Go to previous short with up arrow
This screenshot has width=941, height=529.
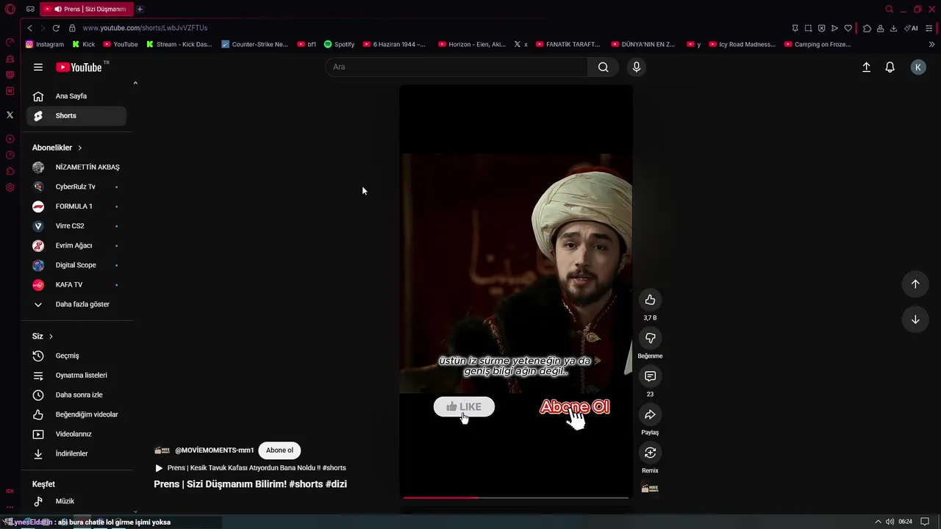[x=915, y=284]
